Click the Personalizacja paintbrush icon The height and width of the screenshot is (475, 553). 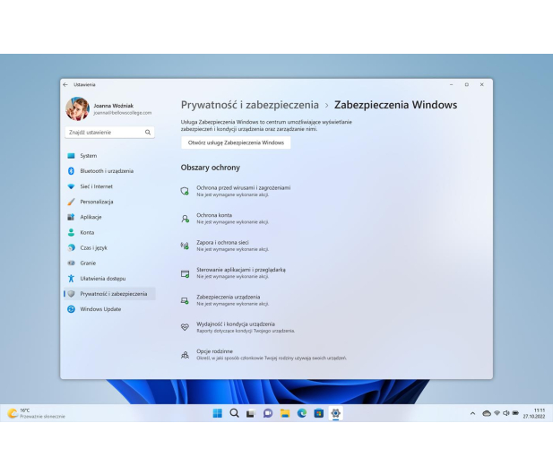71,202
